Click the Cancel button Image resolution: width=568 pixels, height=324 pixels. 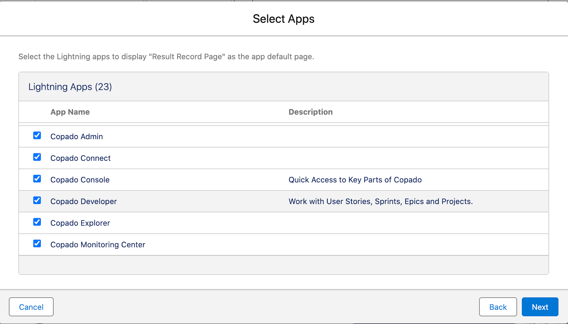tap(31, 307)
